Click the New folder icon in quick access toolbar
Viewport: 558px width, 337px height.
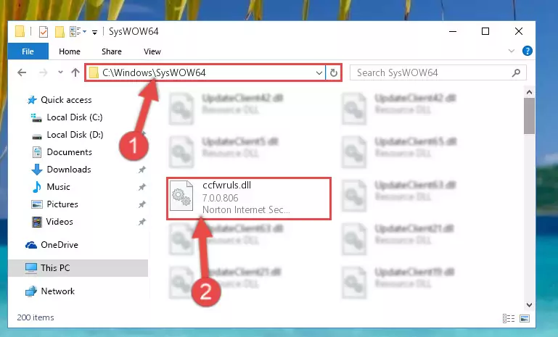60,32
